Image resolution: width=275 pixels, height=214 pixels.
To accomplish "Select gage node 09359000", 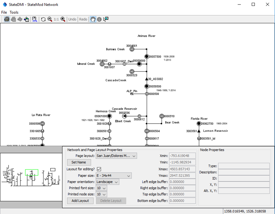I will (139, 64).
